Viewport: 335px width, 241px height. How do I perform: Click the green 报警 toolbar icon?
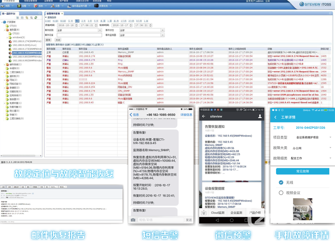pos(19,6)
